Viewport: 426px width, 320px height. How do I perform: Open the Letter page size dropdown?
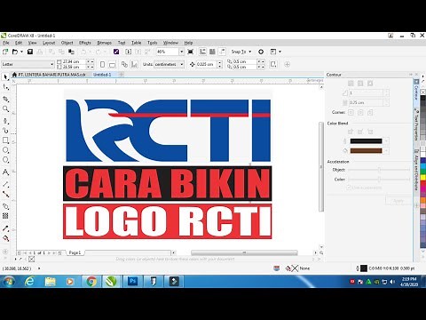pos(51,64)
